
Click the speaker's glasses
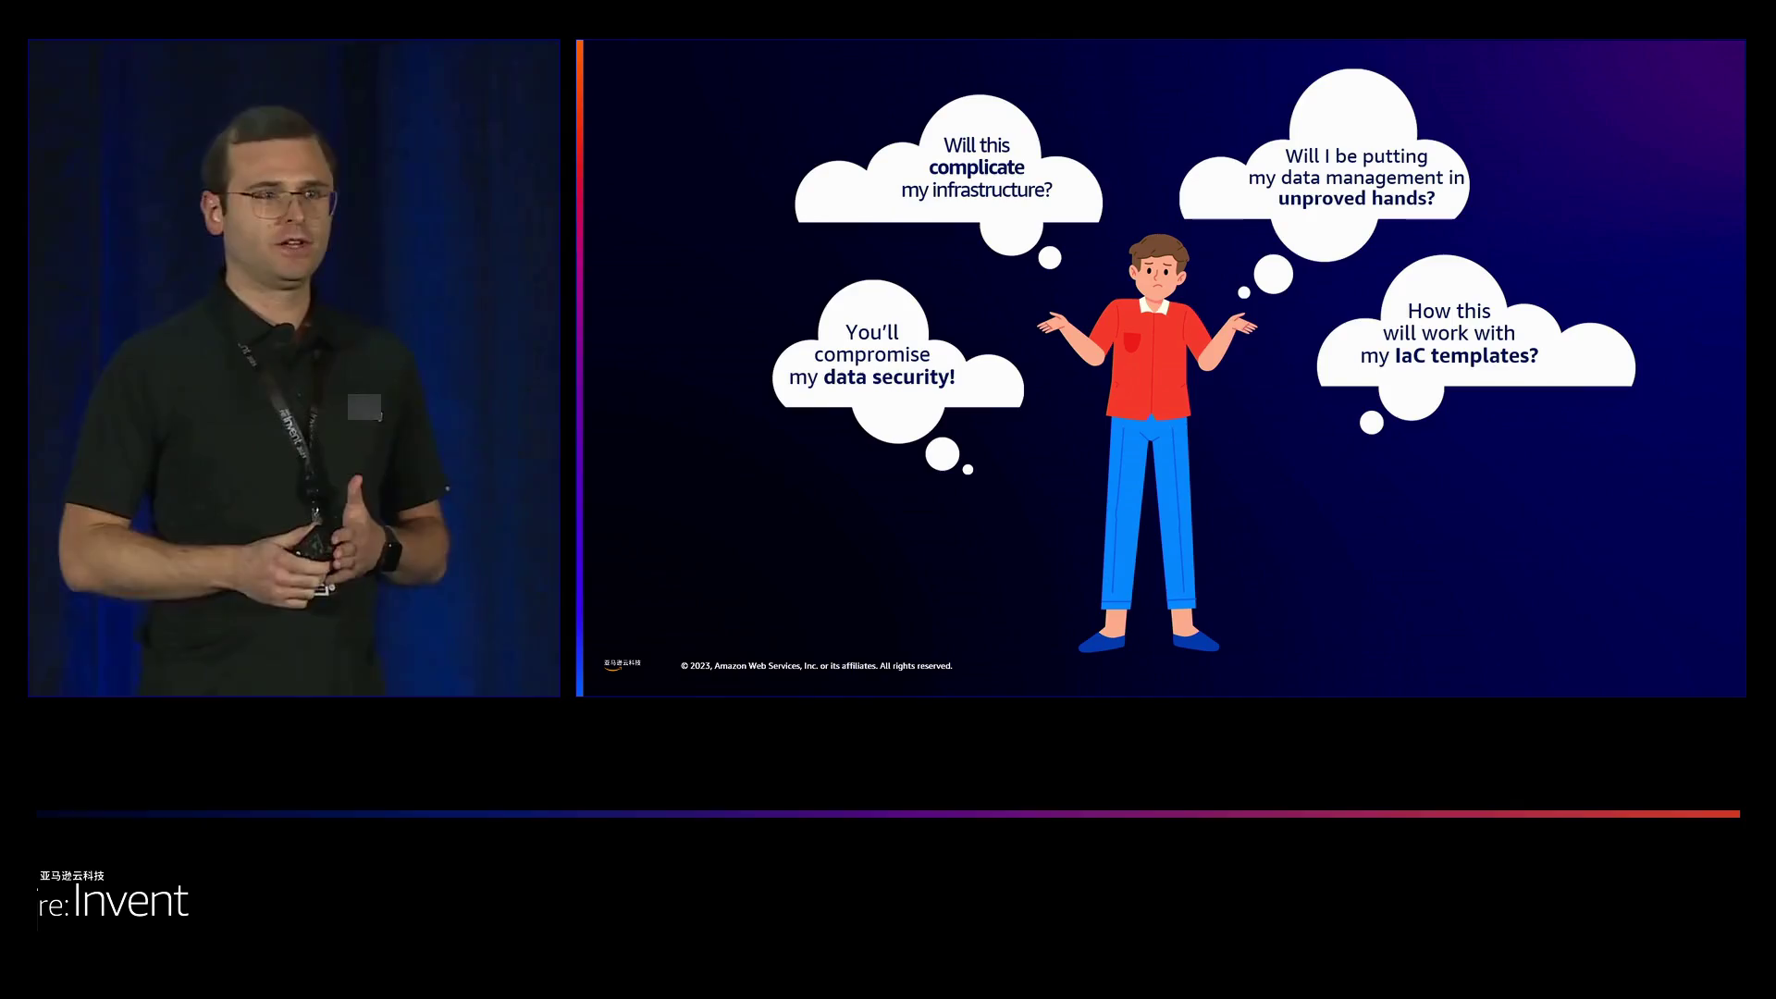click(277, 203)
